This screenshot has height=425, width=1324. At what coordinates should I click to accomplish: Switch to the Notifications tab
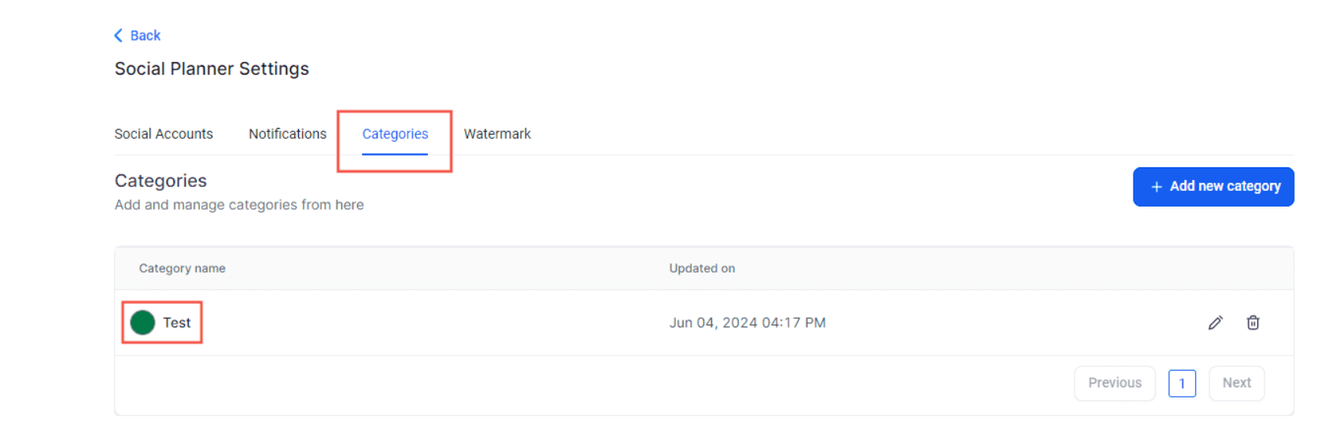[x=287, y=134]
